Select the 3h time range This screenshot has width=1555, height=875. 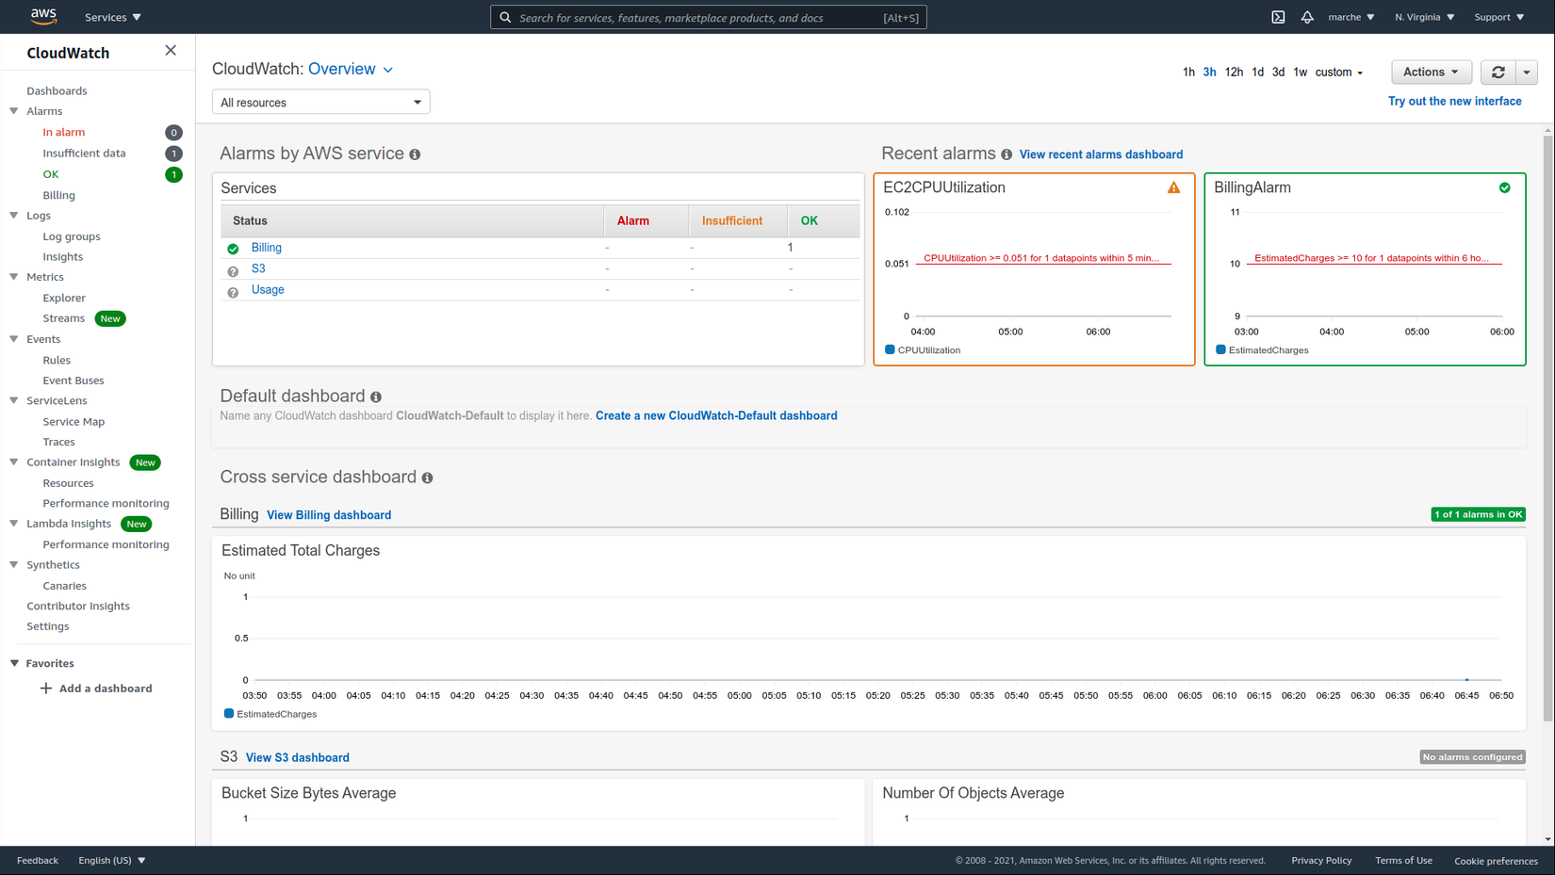coord(1209,73)
